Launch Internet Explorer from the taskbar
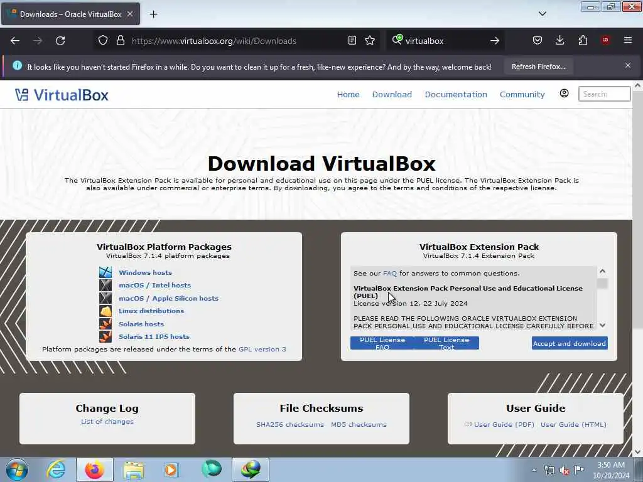643x482 pixels. pos(56,469)
